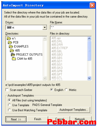Viewport: 97px width, 126px height.
Task: Open the Drives dropdown arrow
Action: pyautogui.click(x=45, y=27)
